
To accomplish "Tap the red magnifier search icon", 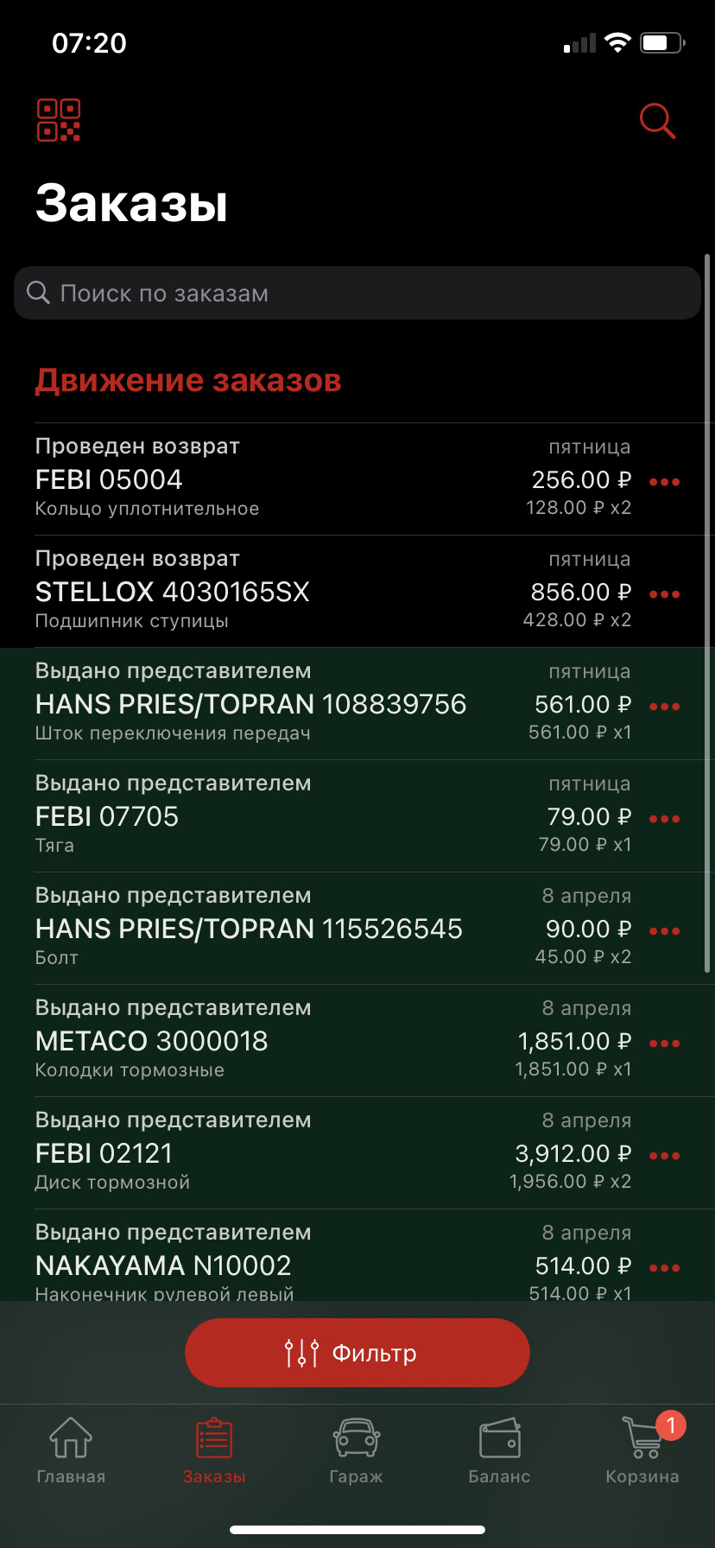I will (657, 121).
